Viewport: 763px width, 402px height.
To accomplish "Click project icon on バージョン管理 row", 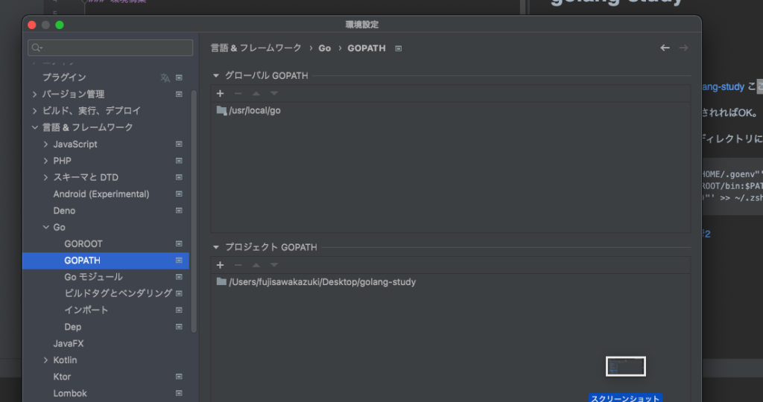I will click(179, 95).
